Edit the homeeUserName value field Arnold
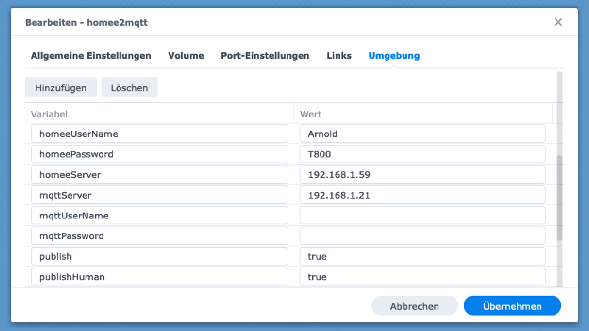589x331 pixels. coord(422,134)
